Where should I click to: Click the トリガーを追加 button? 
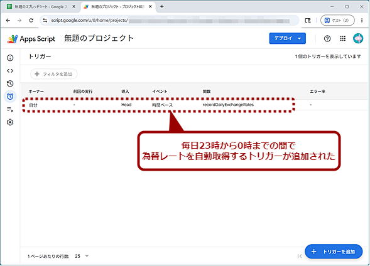coord(334,252)
